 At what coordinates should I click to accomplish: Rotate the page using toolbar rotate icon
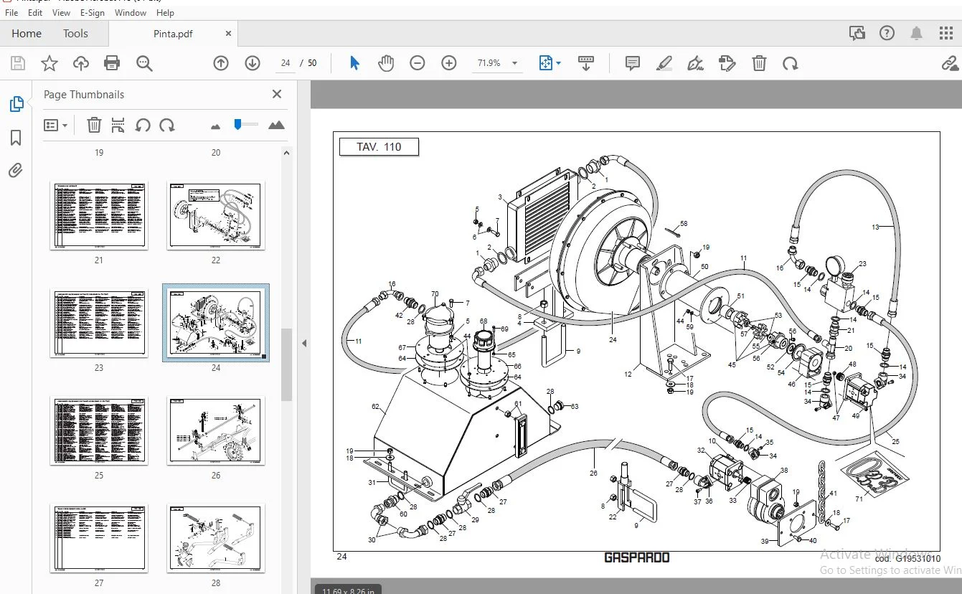(791, 63)
